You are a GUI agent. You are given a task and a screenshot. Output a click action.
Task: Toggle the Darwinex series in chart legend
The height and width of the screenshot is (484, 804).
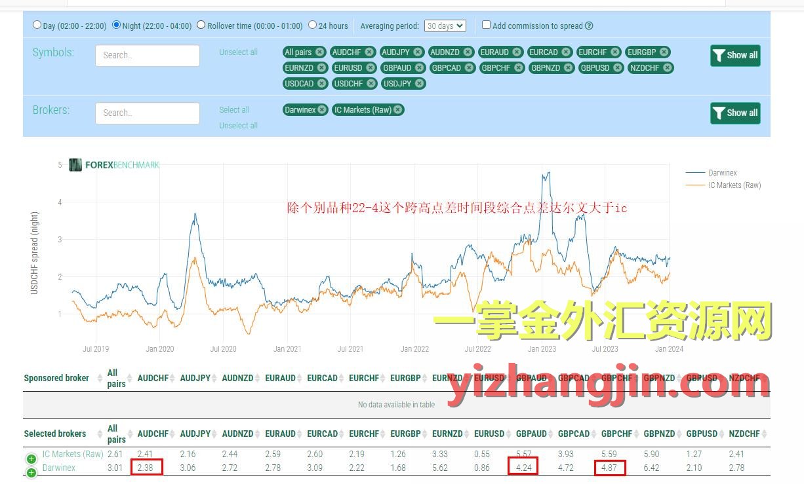(x=712, y=173)
